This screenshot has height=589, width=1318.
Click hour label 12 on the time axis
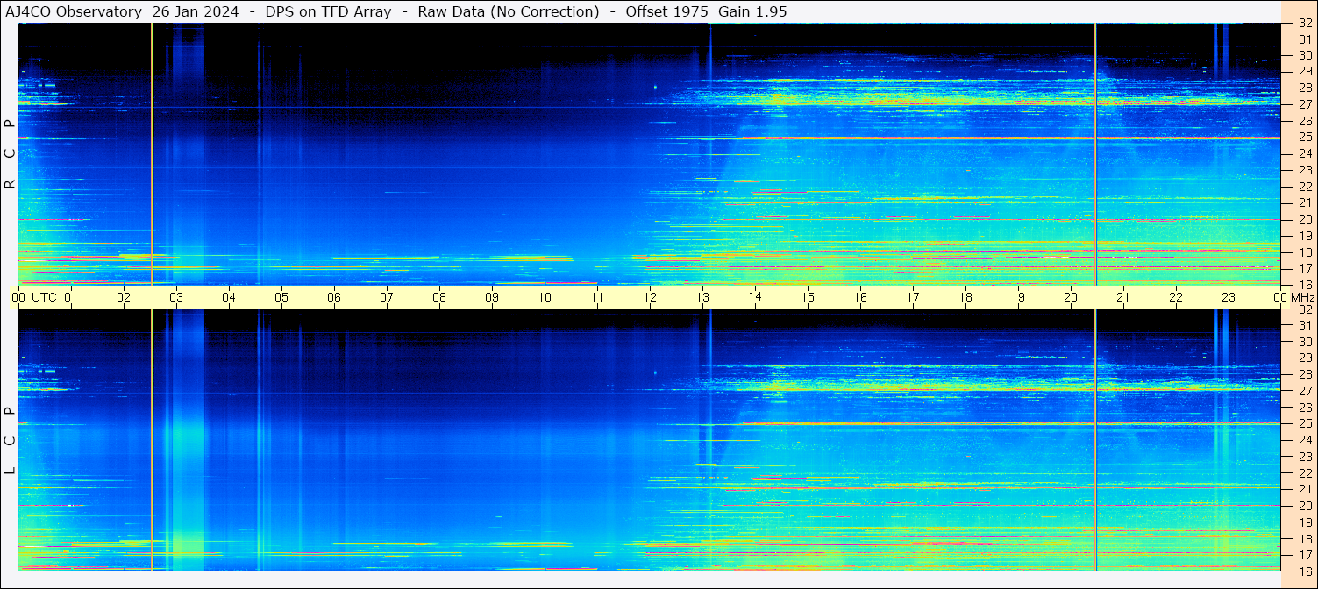(x=650, y=297)
